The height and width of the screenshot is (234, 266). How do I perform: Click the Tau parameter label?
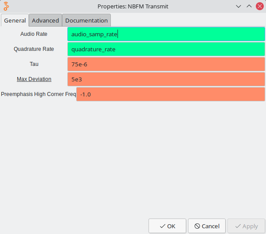click(x=34, y=64)
